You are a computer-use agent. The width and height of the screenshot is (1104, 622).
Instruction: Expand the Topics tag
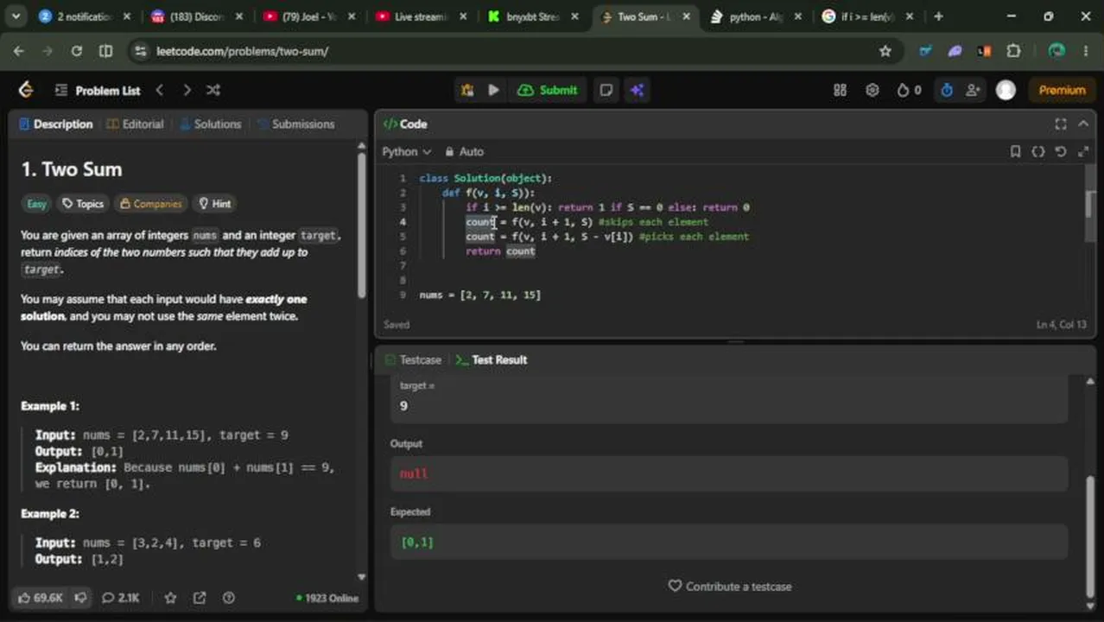click(82, 204)
